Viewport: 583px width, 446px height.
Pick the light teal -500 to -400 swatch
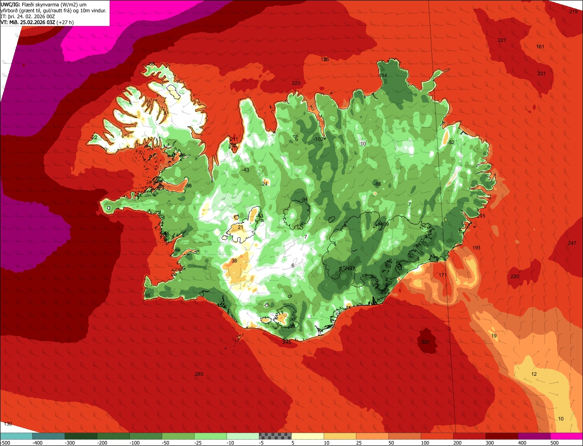[16, 436]
